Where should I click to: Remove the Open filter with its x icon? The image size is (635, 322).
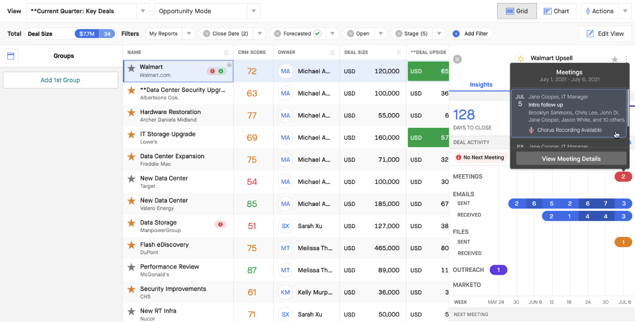pyautogui.click(x=350, y=33)
